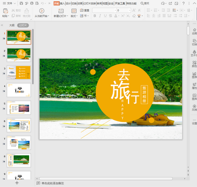Image resolution: width=197 pixels, height=187 pixels.
Task: Click the notes area to add notes
Action: tap(53, 183)
